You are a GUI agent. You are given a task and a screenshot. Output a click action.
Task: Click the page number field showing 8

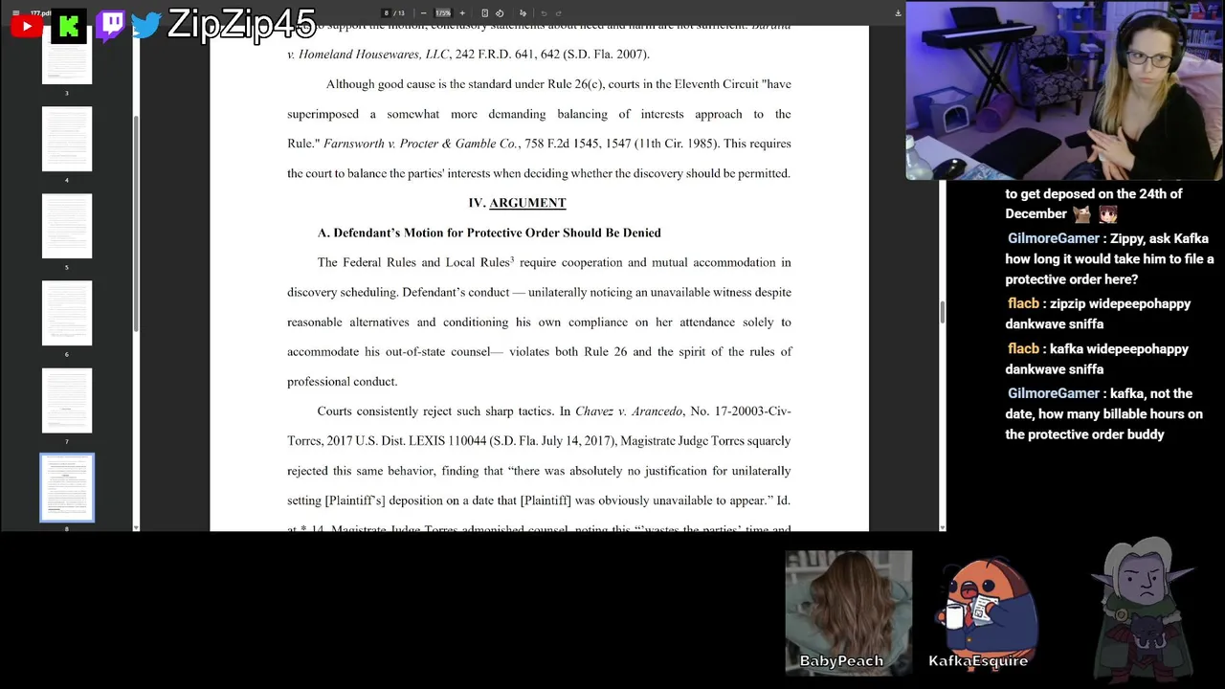coord(386,13)
